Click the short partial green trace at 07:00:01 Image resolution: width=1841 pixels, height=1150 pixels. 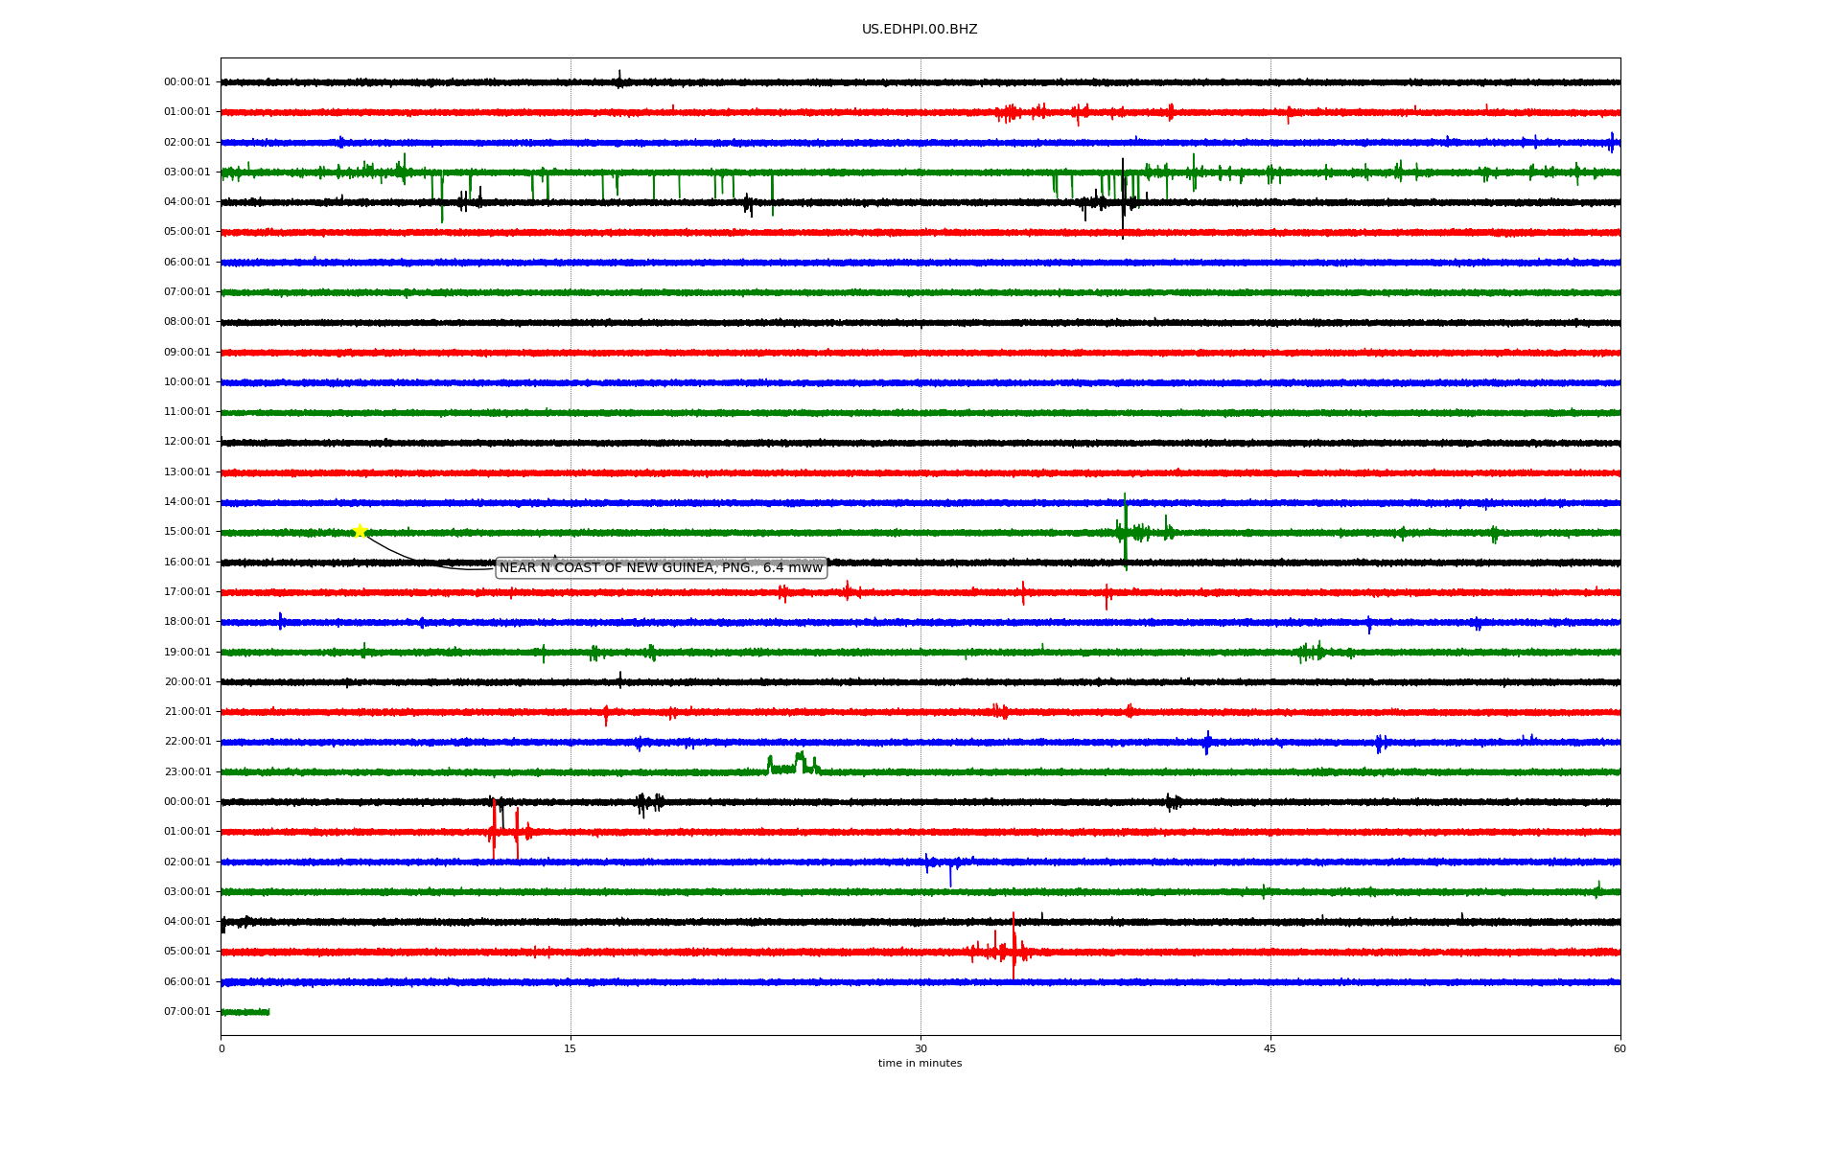click(x=245, y=1012)
